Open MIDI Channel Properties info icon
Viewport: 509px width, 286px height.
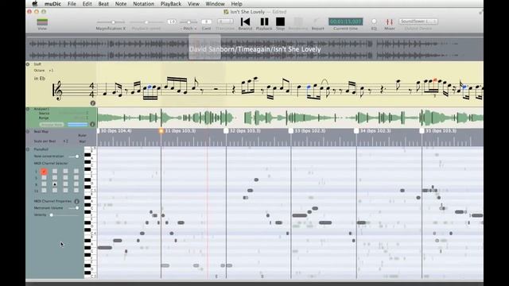[x=76, y=201]
